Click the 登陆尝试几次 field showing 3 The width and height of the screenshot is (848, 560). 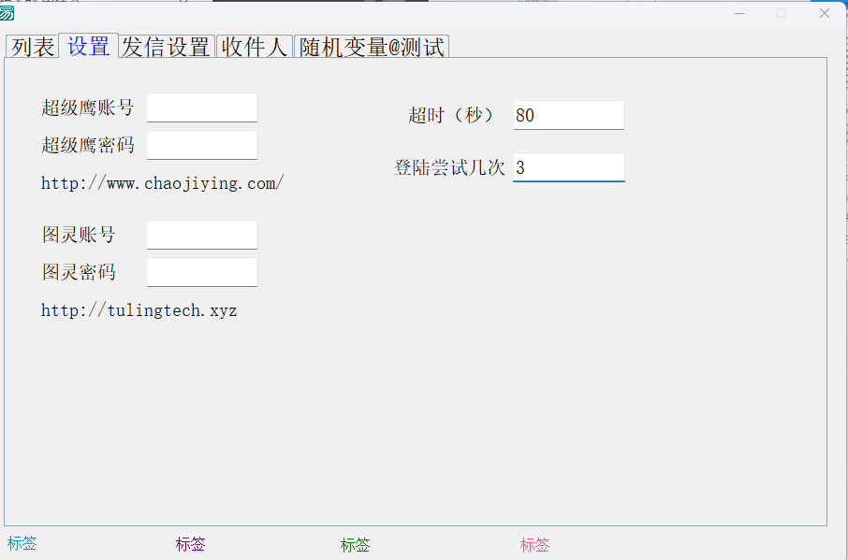click(x=569, y=167)
